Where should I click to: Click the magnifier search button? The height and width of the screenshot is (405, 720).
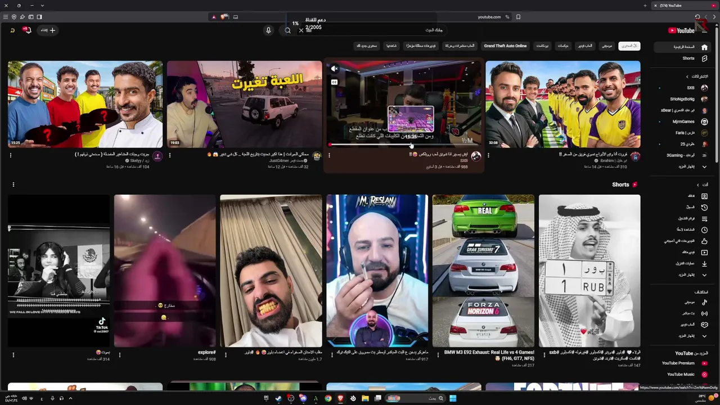tap(287, 30)
